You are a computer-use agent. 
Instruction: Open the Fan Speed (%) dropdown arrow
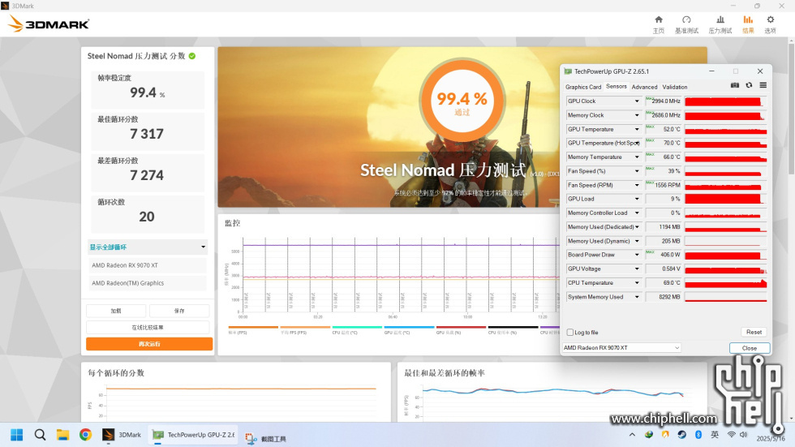[637, 171]
